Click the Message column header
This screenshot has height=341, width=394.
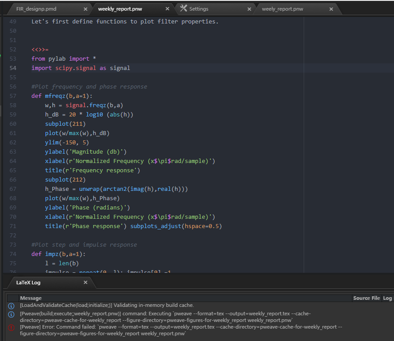pyautogui.click(x=31, y=298)
